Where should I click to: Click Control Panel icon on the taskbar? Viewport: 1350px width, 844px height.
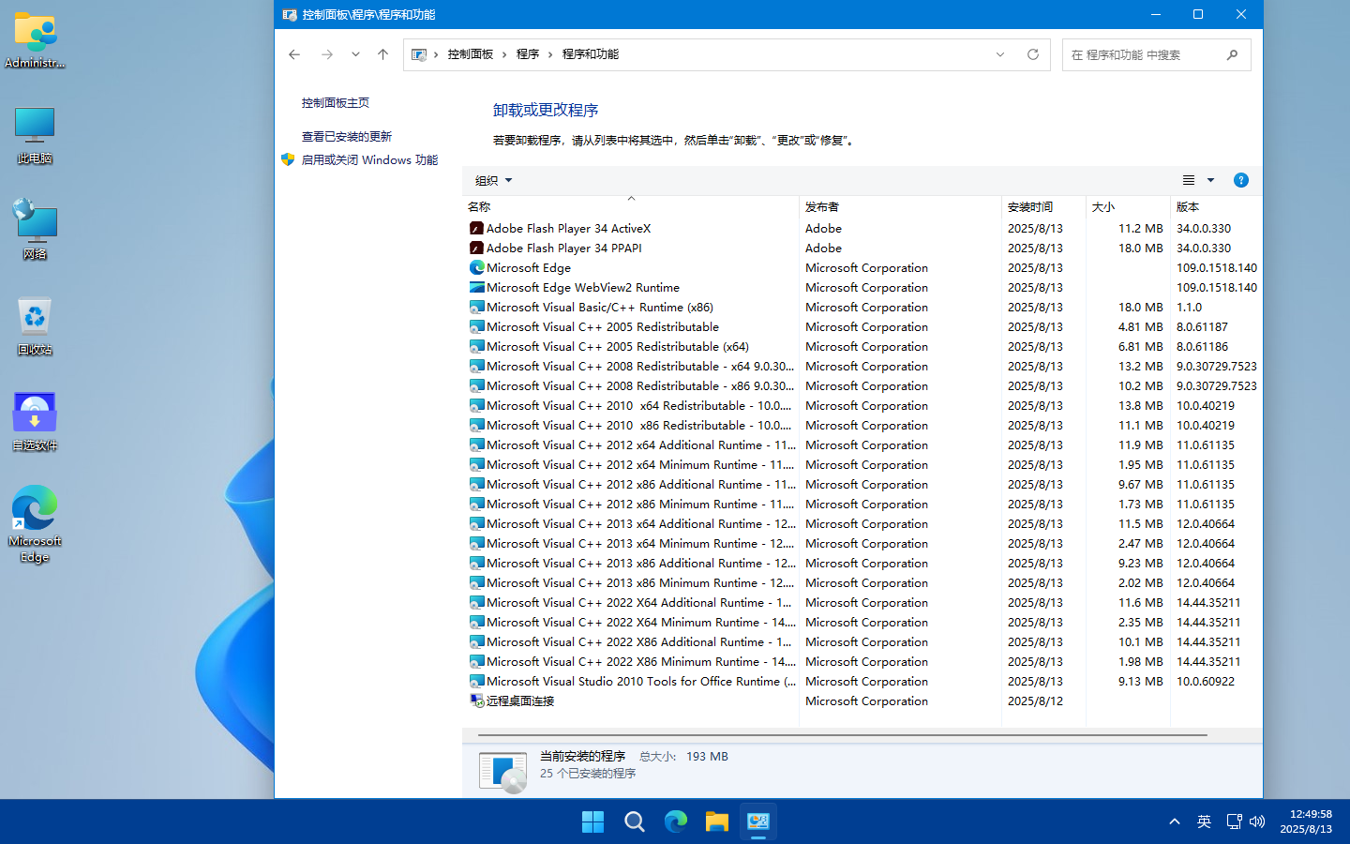[757, 822]
